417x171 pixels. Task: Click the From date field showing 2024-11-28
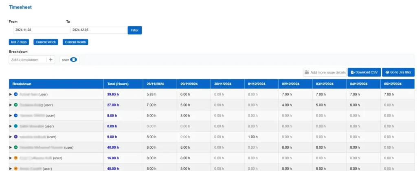pyautogui.click(x=42, y=30)
